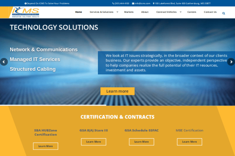Click Learn More under SBA HUBZone Certification
235x156 pixels.
(46, 146)
